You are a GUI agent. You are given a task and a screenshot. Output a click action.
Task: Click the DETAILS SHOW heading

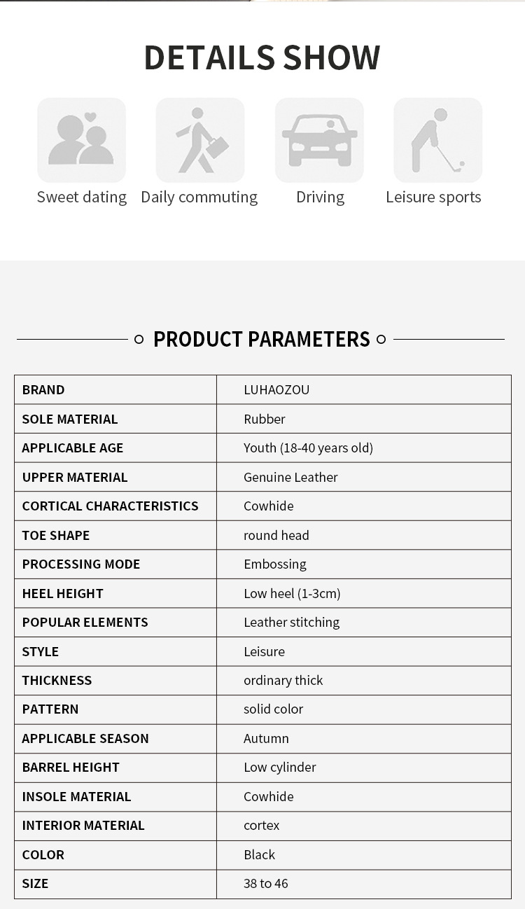(262, 57)
